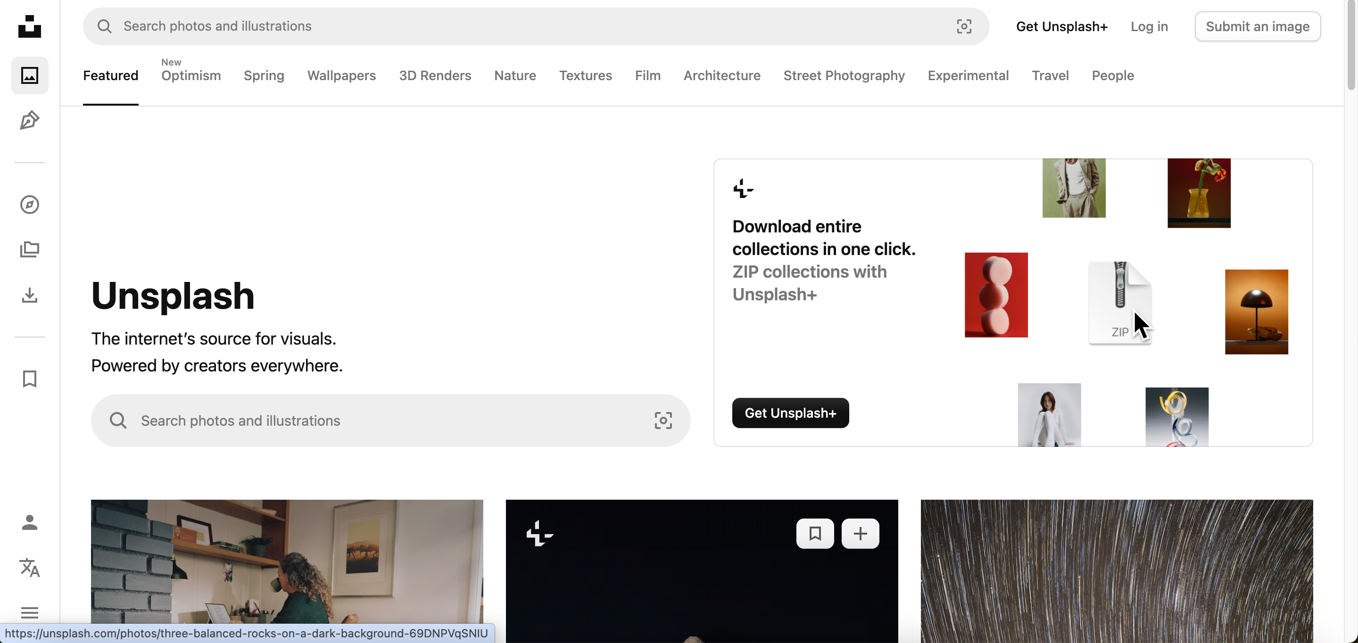The height and width of the screenshot is (643, 1358).
Task: Open the Explore compass icon
Action: (x=30, y=205)
